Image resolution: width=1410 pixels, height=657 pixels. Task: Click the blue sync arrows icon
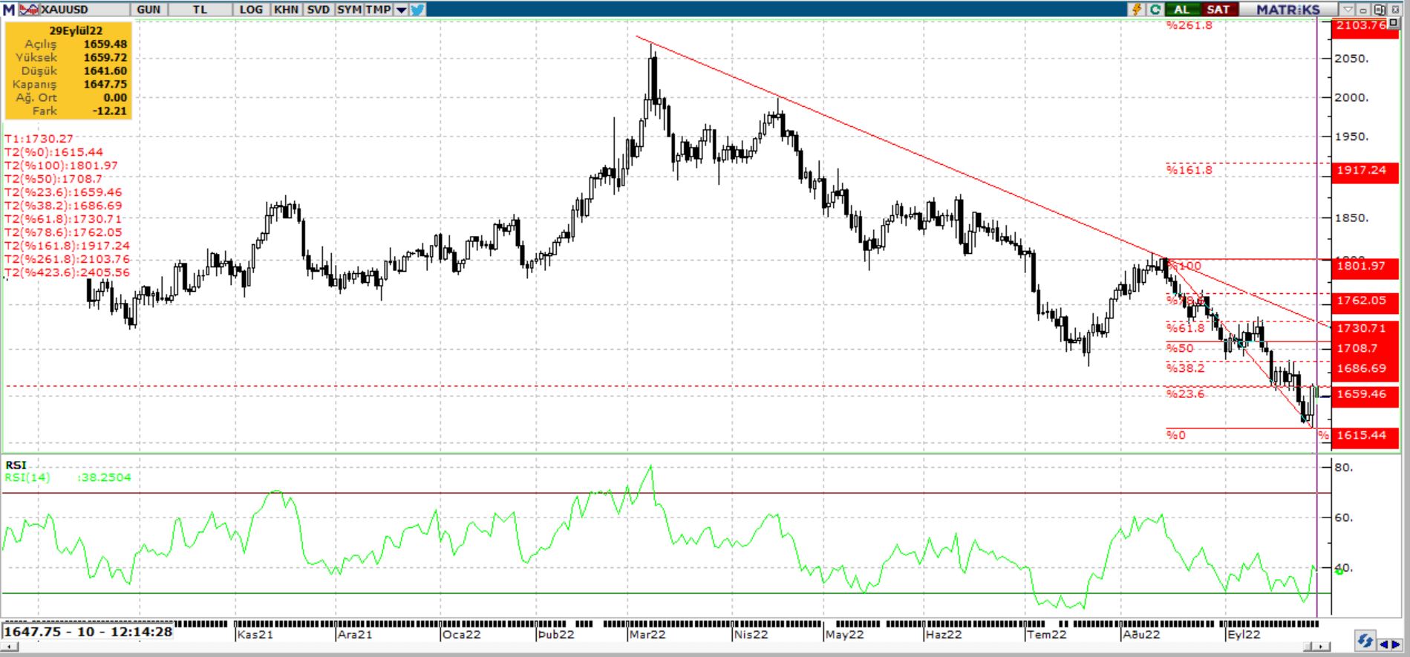[1365, 640]
